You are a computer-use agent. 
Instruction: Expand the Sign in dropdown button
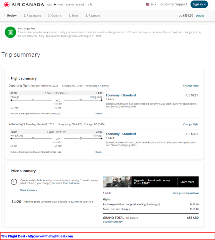199,4
